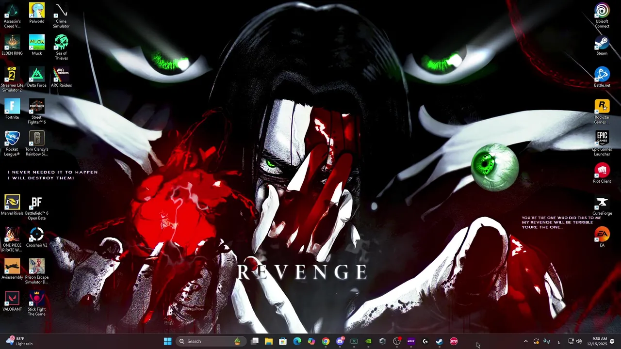Open the Windows Start menu
Image resolution: width=621 pixels, height=349 pixels.
[x=167, y=341]
